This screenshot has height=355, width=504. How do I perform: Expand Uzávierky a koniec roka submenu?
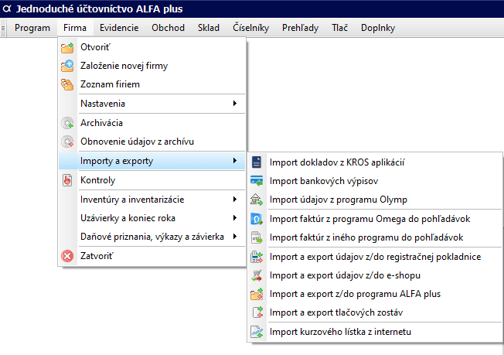coord(235,218)
